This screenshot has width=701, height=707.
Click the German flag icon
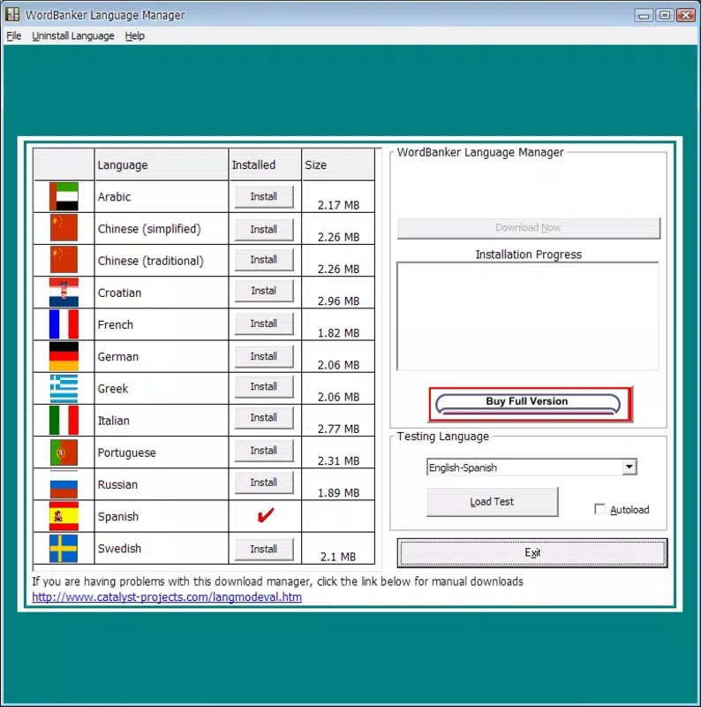64,356
